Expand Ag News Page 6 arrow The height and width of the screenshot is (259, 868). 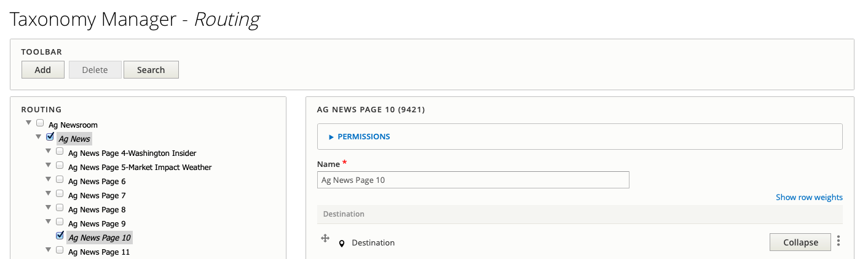(48, 180)
